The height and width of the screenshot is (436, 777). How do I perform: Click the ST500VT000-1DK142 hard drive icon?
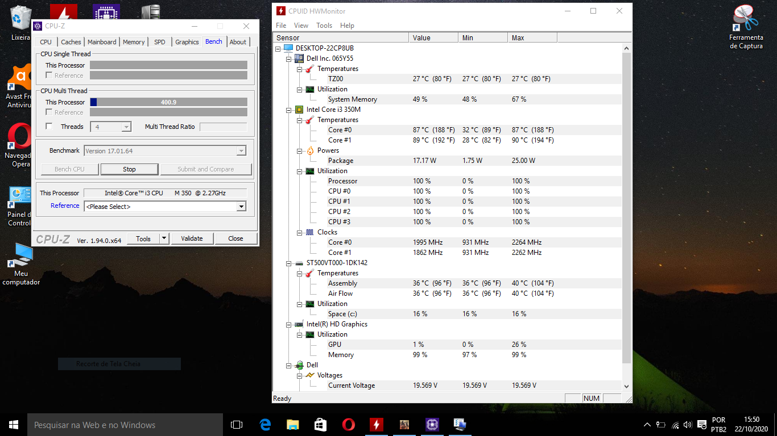click(299, 263)
